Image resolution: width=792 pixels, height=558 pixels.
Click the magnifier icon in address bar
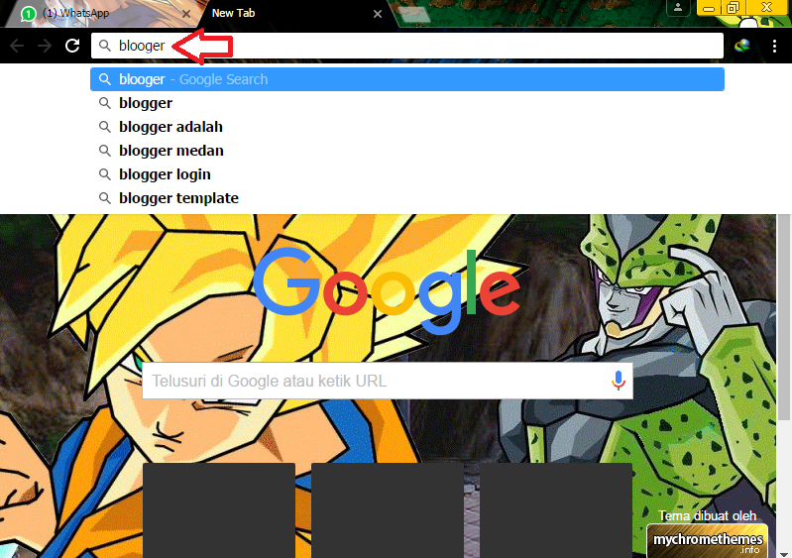pyautogui.click(x=104, y=46)
